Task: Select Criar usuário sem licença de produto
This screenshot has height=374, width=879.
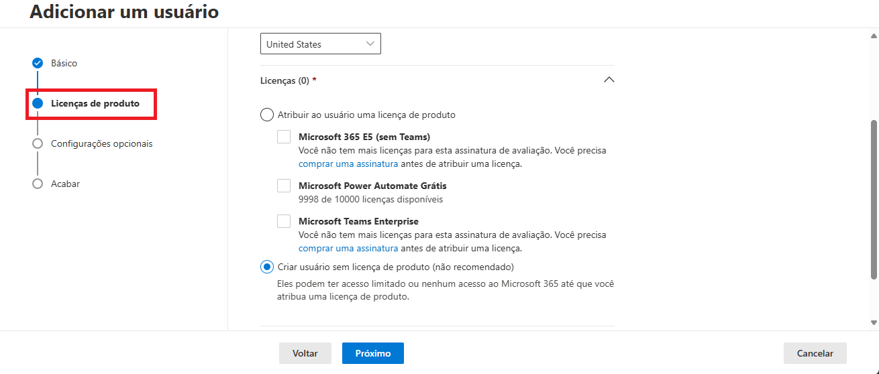Action: click(x=267, y=267)
